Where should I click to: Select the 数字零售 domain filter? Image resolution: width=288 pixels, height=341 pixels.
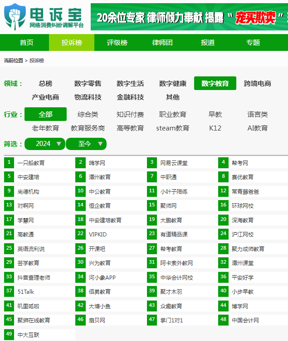point(88,83)
